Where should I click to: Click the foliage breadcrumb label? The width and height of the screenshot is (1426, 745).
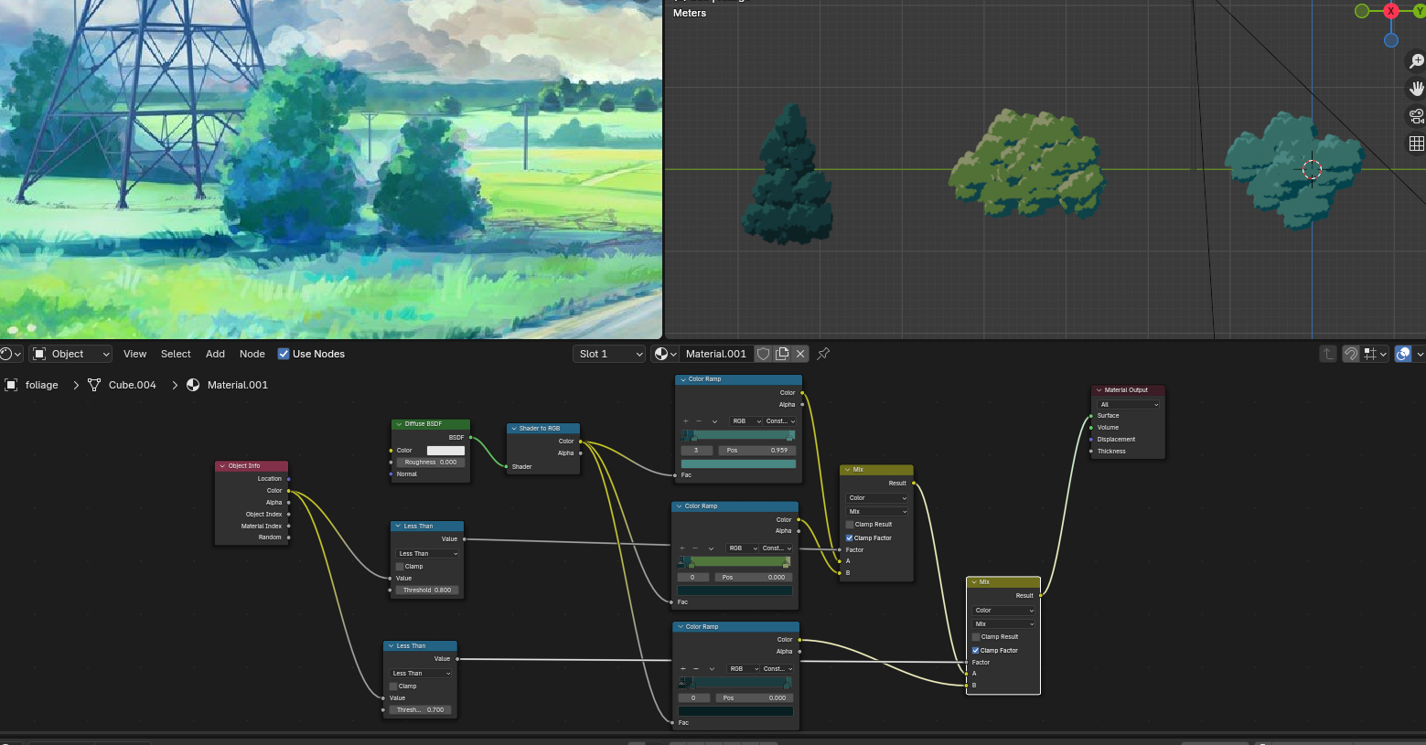pyautogui.click(x=41, y=385)
